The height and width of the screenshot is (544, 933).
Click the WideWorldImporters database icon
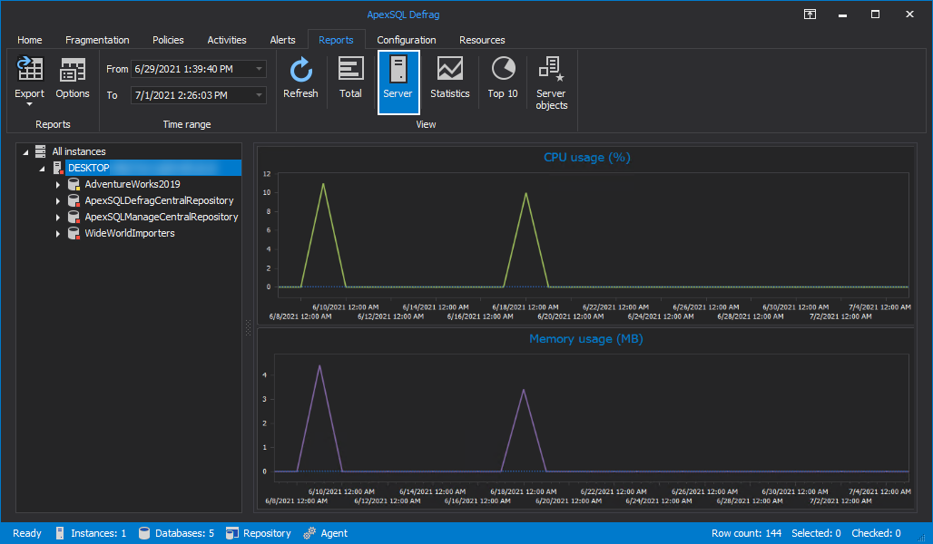[x=74, y=233]
